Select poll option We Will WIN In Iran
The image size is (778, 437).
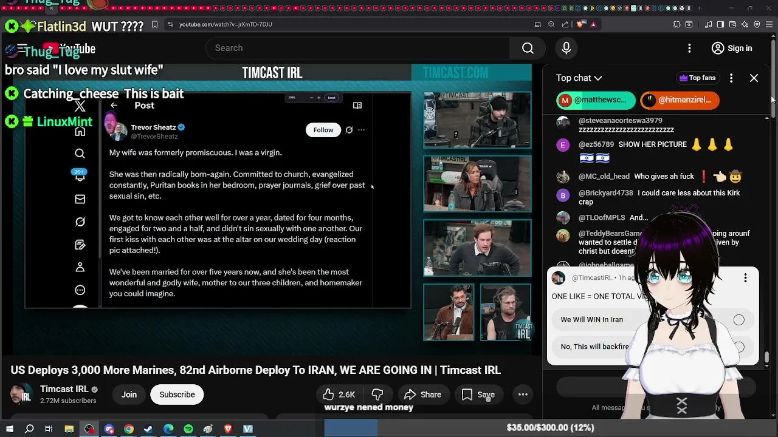click(x=653, y=319)
